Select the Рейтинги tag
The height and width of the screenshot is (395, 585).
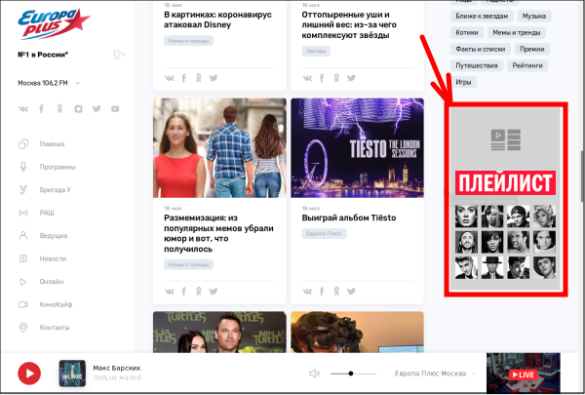(527, 65)
